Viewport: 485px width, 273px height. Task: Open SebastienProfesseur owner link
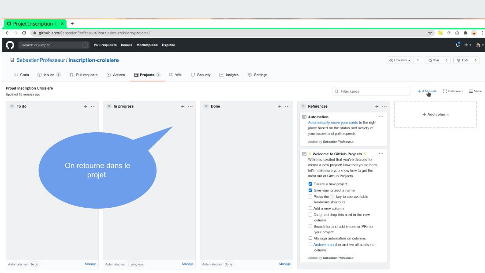(41, 60)
